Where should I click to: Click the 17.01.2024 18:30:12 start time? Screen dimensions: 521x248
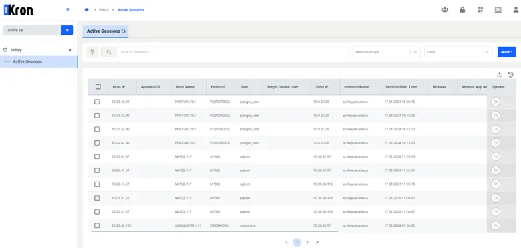399,102
